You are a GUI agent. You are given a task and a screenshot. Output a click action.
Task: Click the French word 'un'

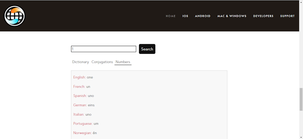88,87
